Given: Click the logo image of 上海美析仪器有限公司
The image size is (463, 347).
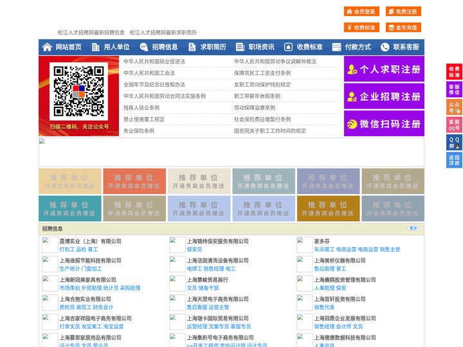Looking at the screenshot, I should point(304,264).
